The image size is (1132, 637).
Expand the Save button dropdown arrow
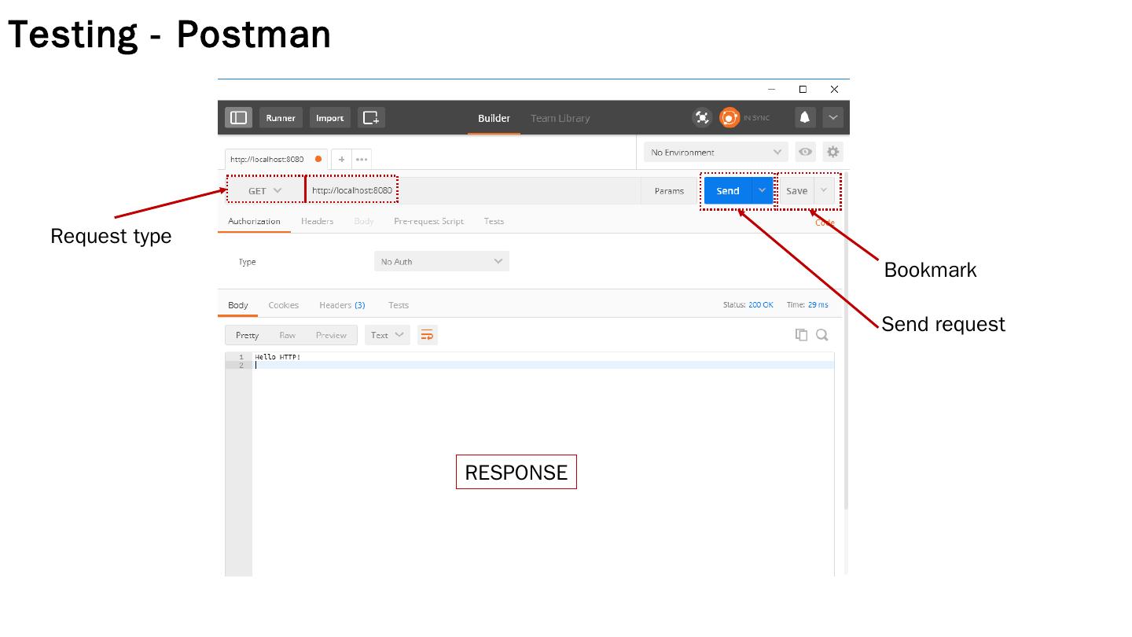pos(824,190)
